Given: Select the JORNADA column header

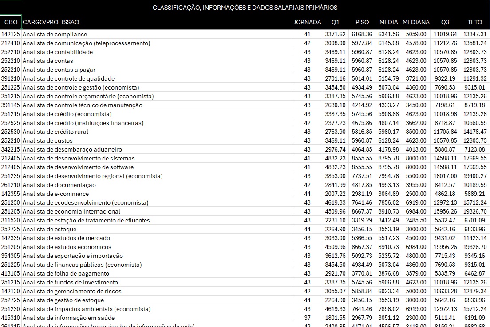Looking at the screenshot, I should coord(307,22).
